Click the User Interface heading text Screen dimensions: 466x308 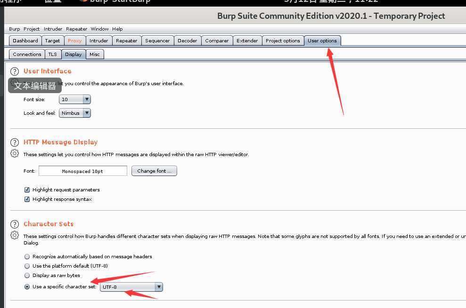[x=48, y=71]
